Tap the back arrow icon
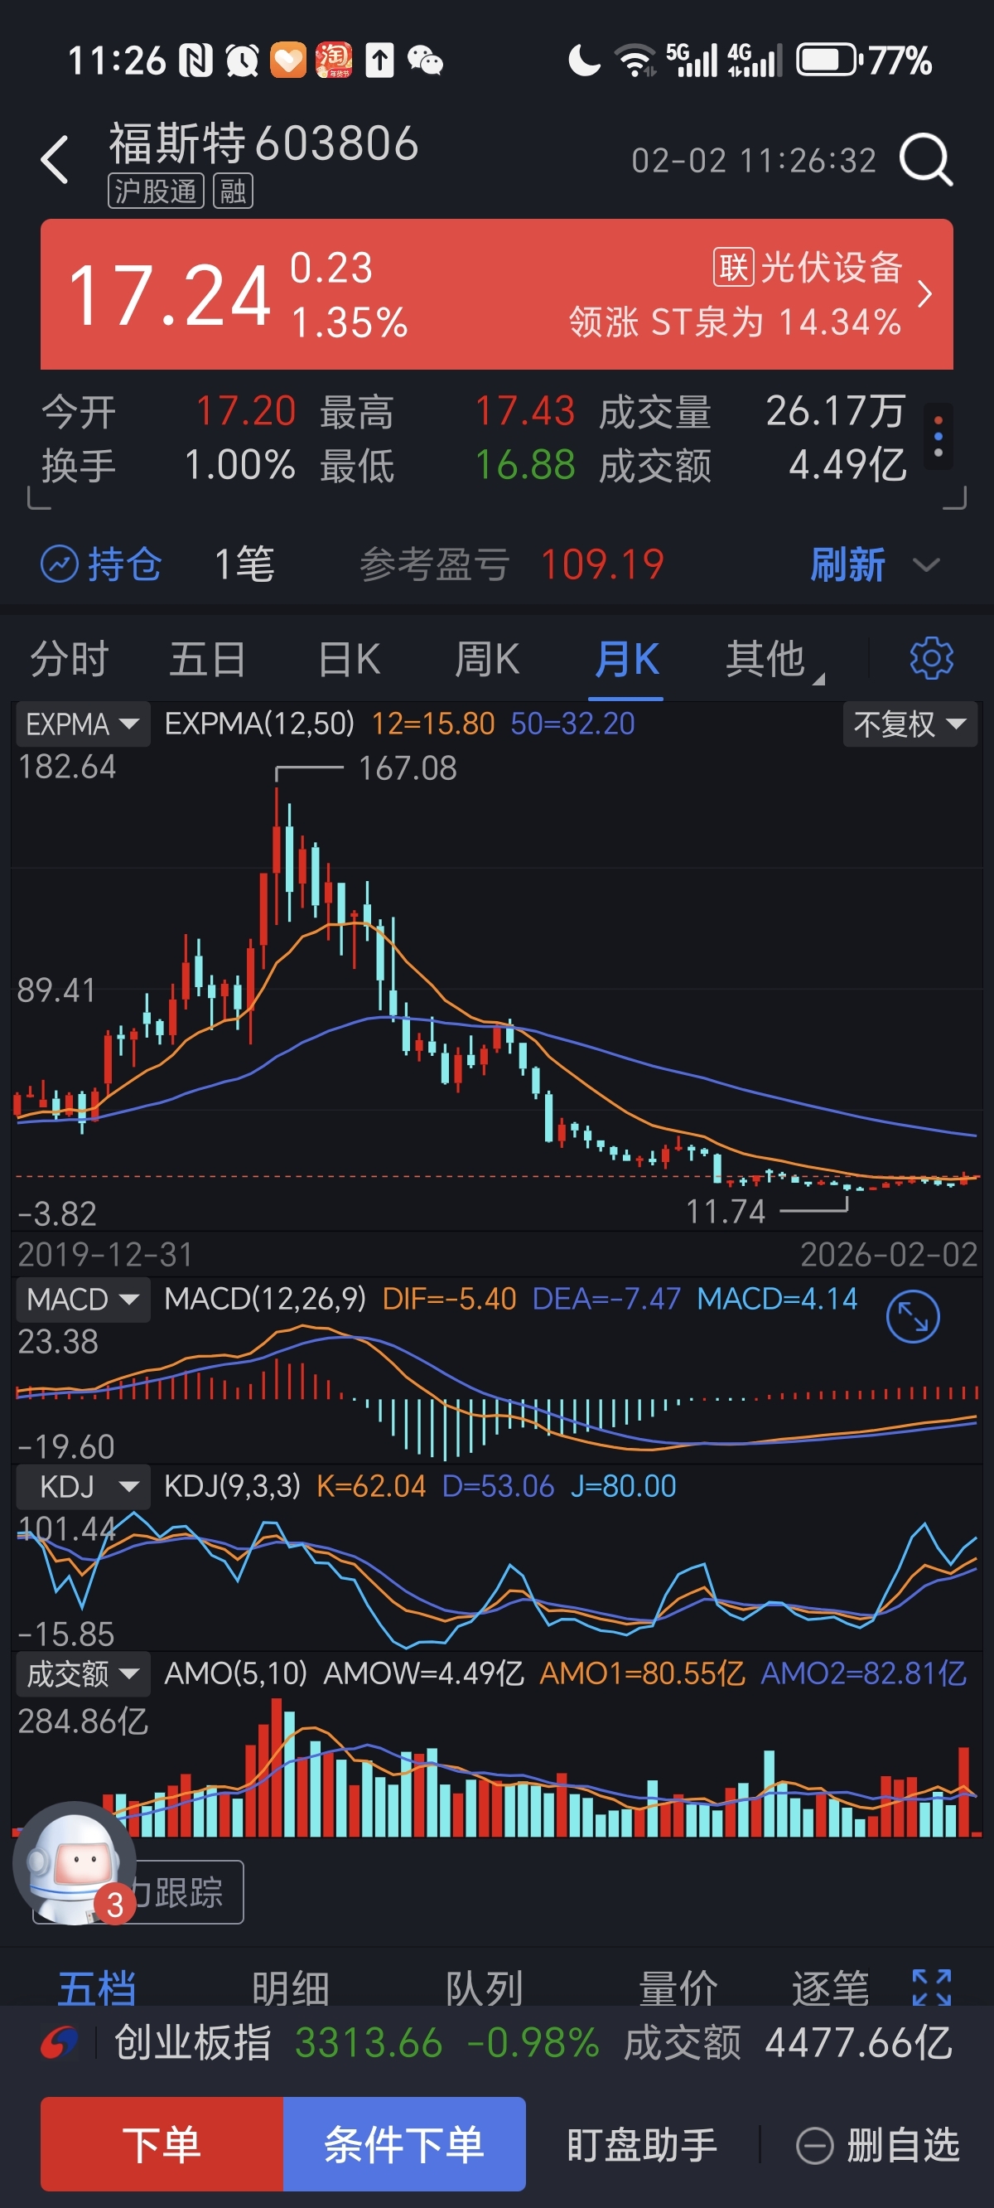Viewport: 994px width, 2208px height. [x=54, y=159]
